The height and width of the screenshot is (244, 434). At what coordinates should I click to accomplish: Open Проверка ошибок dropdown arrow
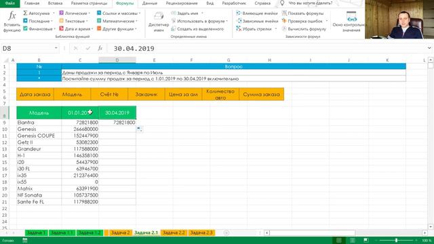click(327, 21)
